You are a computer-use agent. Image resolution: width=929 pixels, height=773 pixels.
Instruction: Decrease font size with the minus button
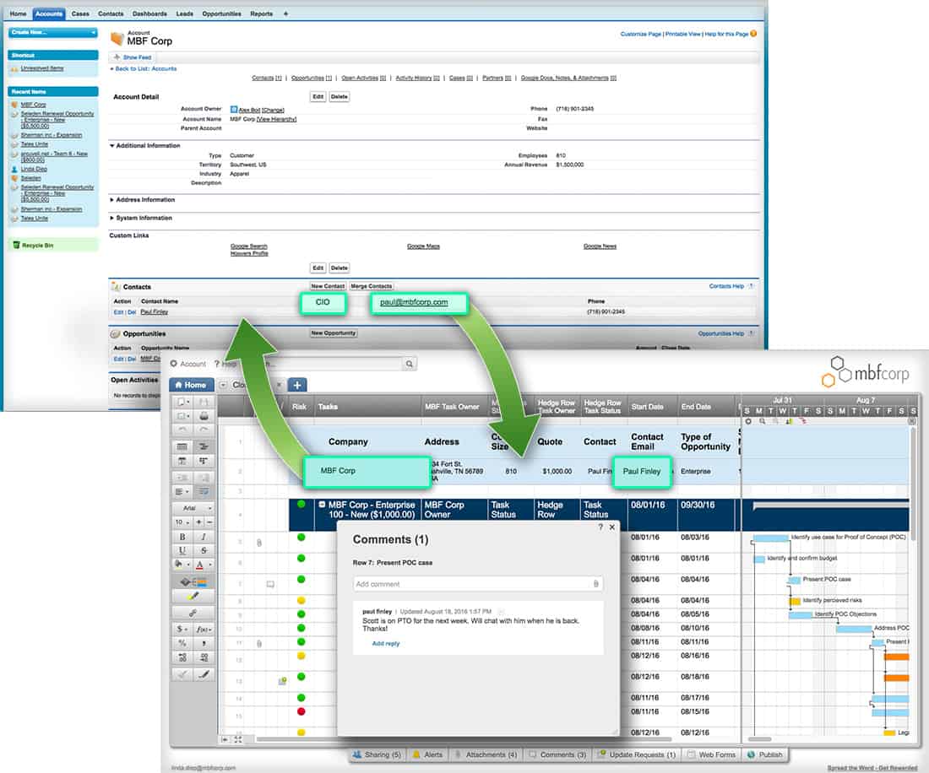coord(209,522)
